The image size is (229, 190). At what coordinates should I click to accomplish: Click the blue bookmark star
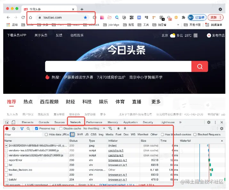pos(85,18)
